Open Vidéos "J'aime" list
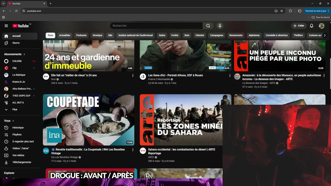Viewport: 331px width, 186px height. pyautogui.click(x=20, y=149)
